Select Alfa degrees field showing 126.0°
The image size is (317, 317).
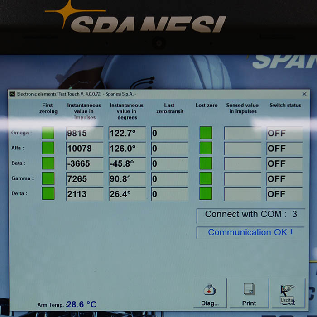pyautogui.click(x=127, y=149)
